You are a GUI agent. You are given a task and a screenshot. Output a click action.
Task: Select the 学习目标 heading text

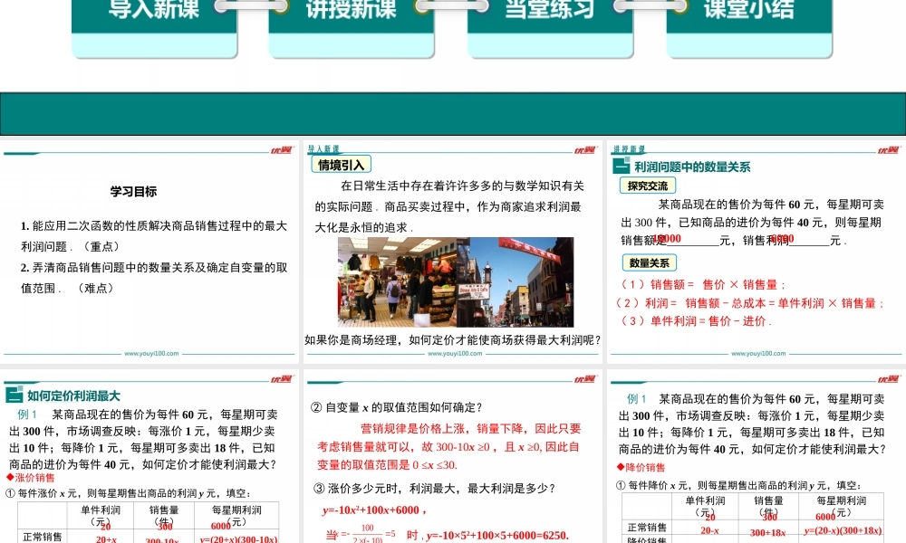[133, 192]
